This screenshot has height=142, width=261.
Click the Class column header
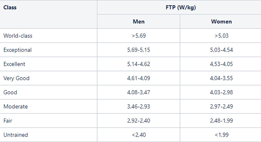coord(10,8)
